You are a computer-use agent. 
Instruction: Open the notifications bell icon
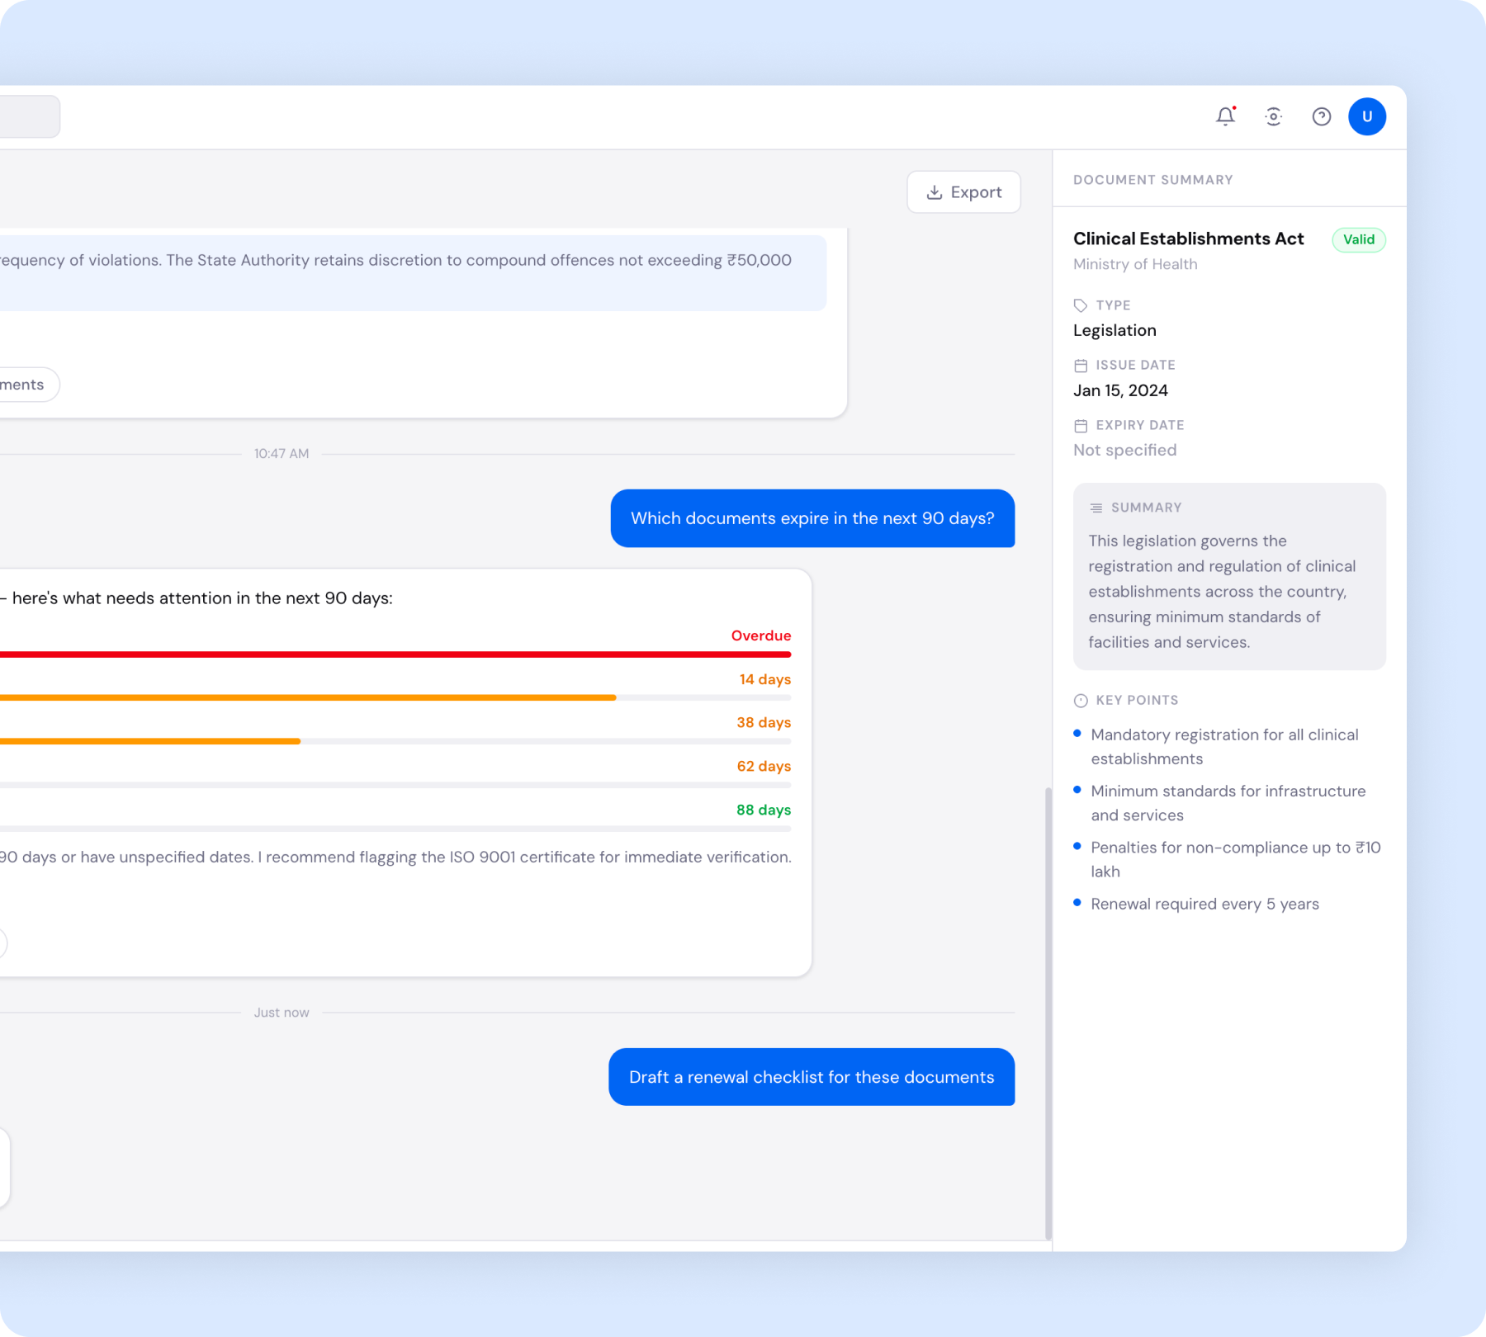(x=1225, y=116)
